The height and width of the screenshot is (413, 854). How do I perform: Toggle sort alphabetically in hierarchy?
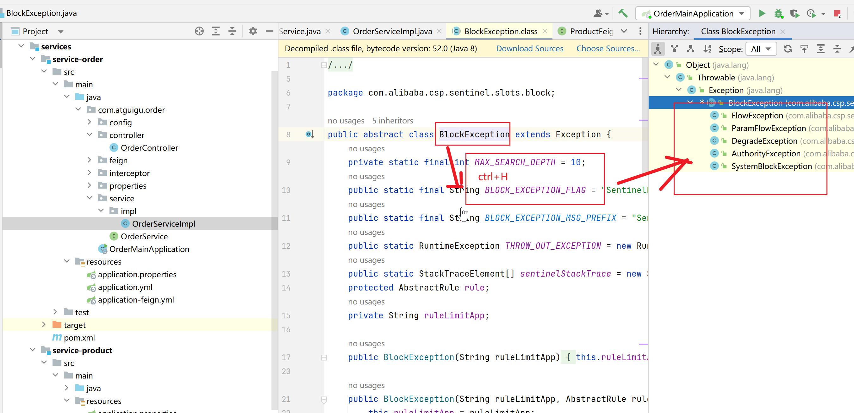(707, 49)
